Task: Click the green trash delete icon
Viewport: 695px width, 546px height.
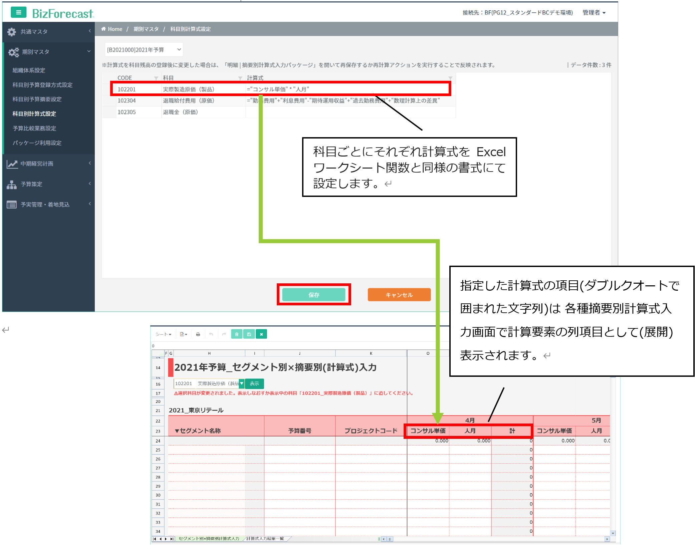Action: click(x=236, y=334)
